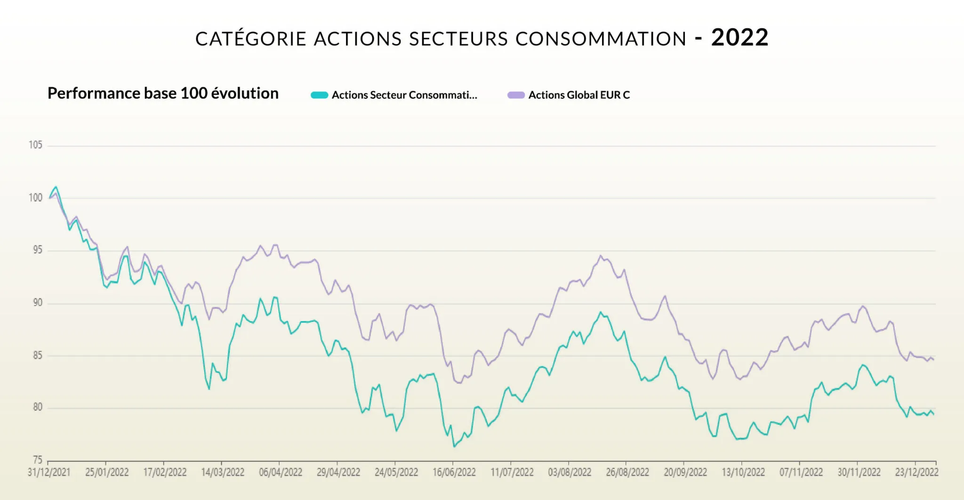Select the 16/06/2022 date marker
The image size is (964, 500).
tap(454, 472)
